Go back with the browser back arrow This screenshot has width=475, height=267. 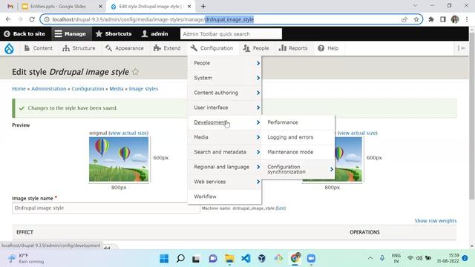point(8,19)
